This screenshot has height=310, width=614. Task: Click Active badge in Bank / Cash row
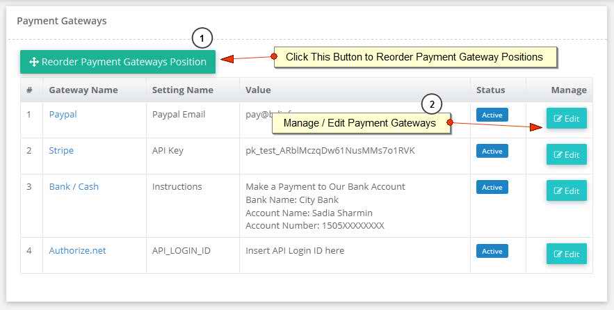click(492, 187)
